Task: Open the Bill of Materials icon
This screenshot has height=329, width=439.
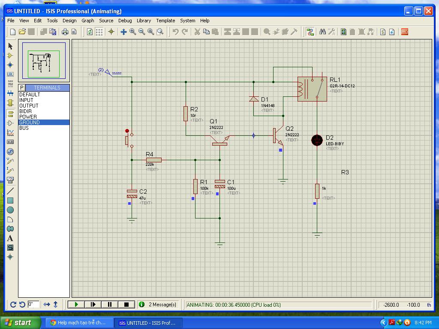Action: click(383, 32)
